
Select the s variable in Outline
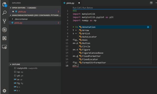click(35, 87)
